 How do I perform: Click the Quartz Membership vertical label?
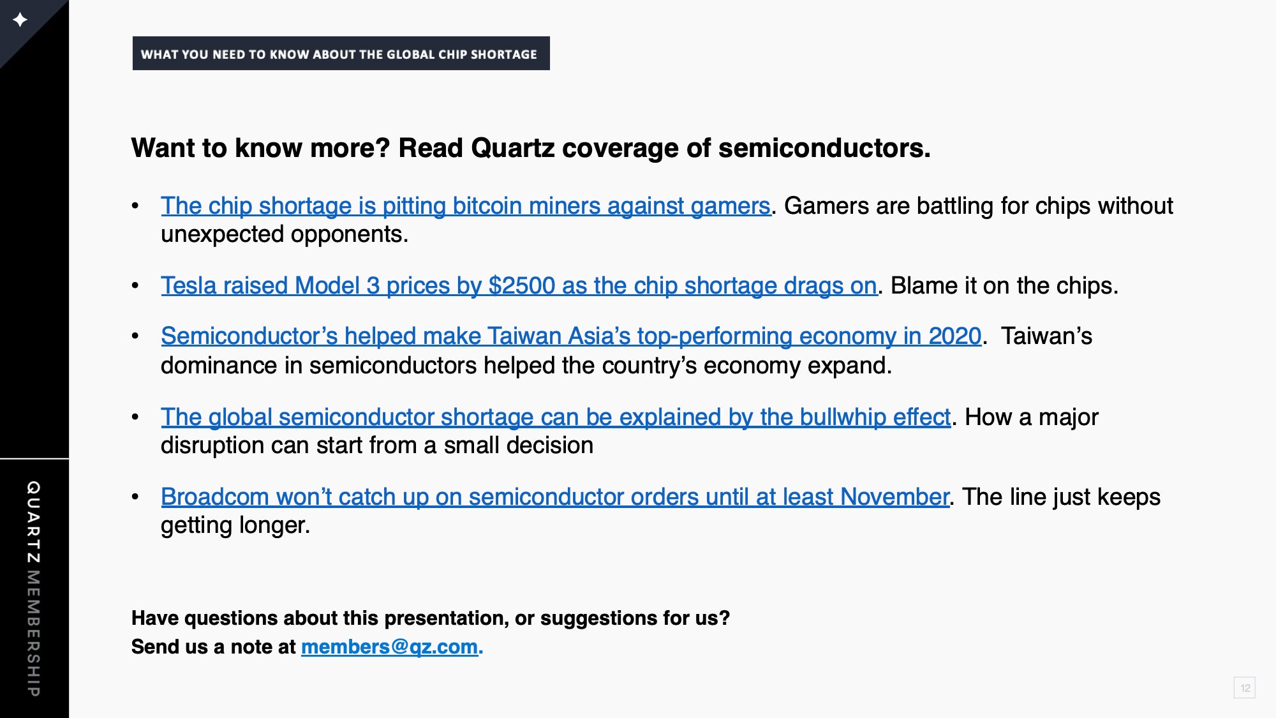[34, 588]
